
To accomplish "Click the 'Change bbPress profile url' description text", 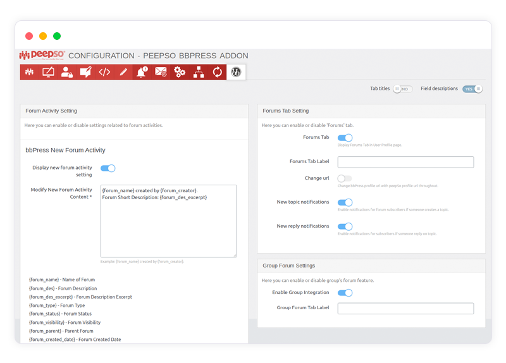I will pyautogui.click(x=388, y=186).
